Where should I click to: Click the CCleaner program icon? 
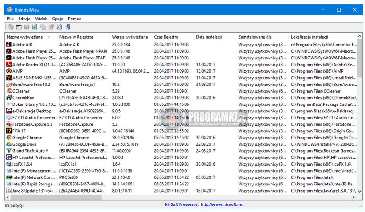pos(8,91)
